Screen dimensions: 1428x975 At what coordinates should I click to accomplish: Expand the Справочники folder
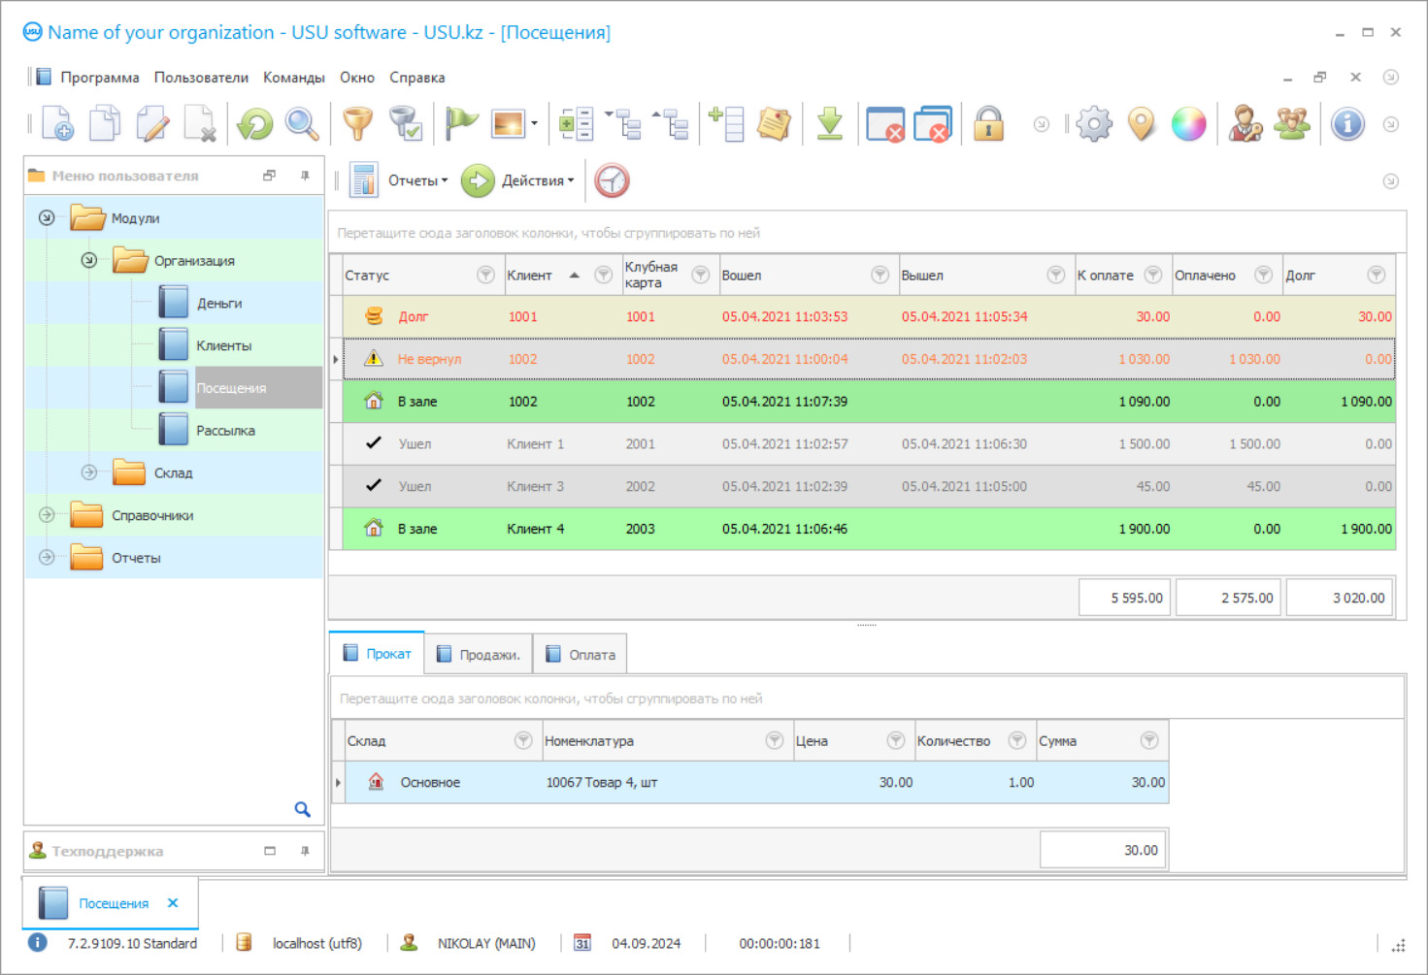(x=47, y=515)
